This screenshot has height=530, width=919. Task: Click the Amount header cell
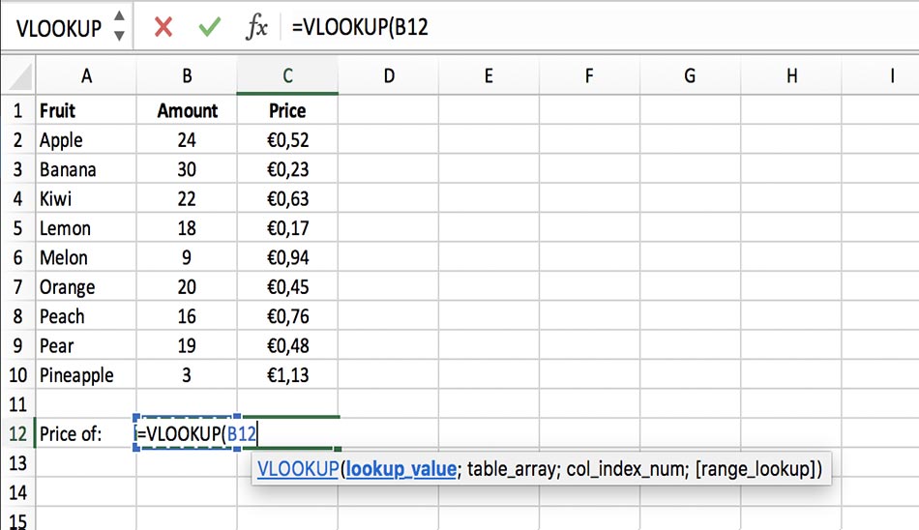pos(187,110)
